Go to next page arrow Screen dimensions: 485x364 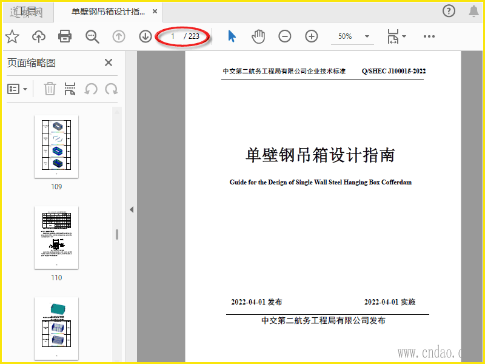145,36
